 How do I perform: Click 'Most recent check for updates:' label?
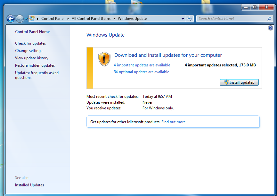pyautogui.click(x=112, y=97)
